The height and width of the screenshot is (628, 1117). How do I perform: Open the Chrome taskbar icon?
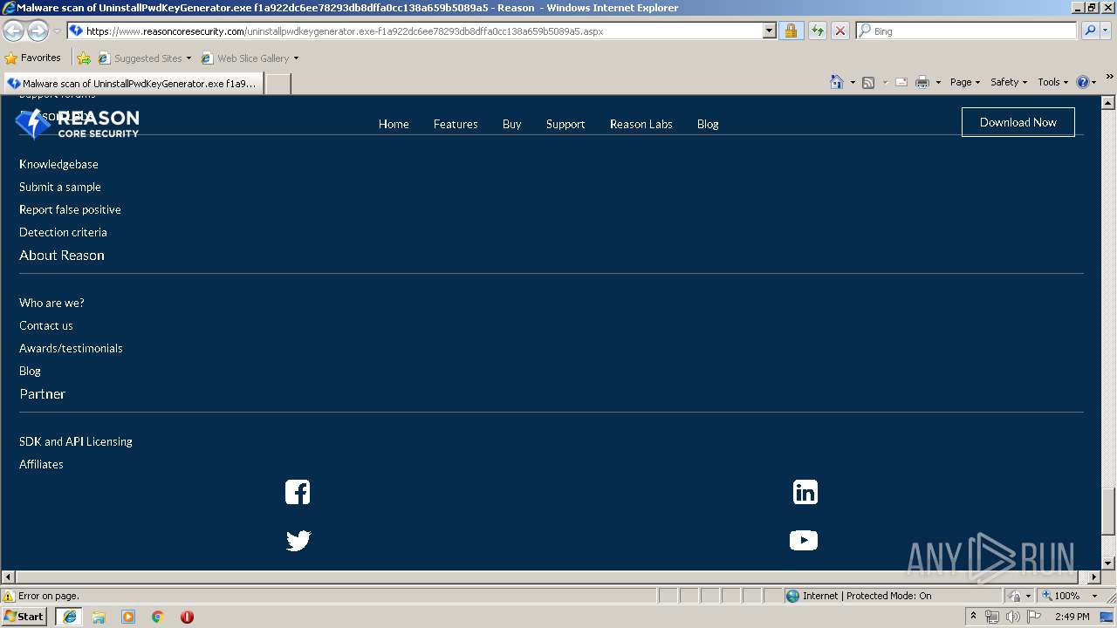click(x=158, y=617)
